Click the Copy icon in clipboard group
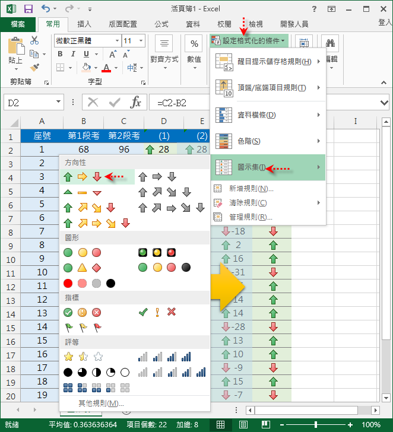The height and width of the screenshot is (432, 393). tap(34, 54)
